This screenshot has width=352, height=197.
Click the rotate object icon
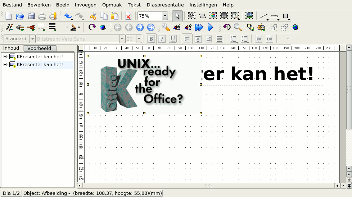click(x=92, y=27)
